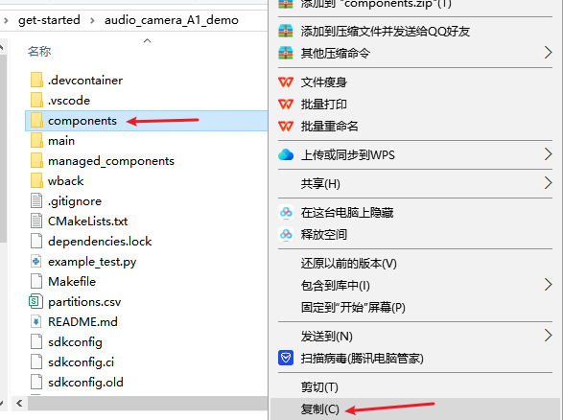
Task: Click the cloud icon for 上传或同步到WPS
Action: [286, 154]
